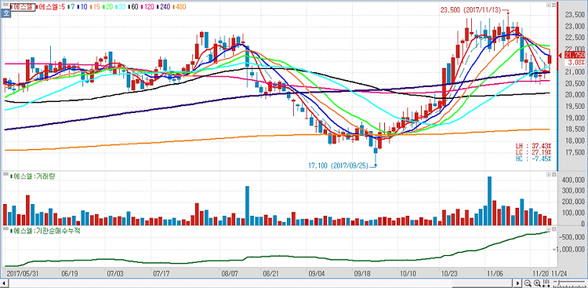Click the blue 호 button at top left
The width and height of the screenshot is (588, 288).
pyautogui.click(x=5, y=13)
